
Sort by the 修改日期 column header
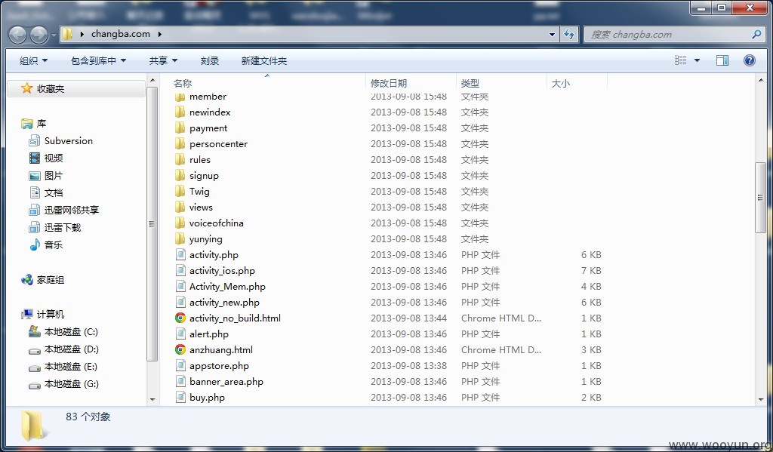click(389, 83)
